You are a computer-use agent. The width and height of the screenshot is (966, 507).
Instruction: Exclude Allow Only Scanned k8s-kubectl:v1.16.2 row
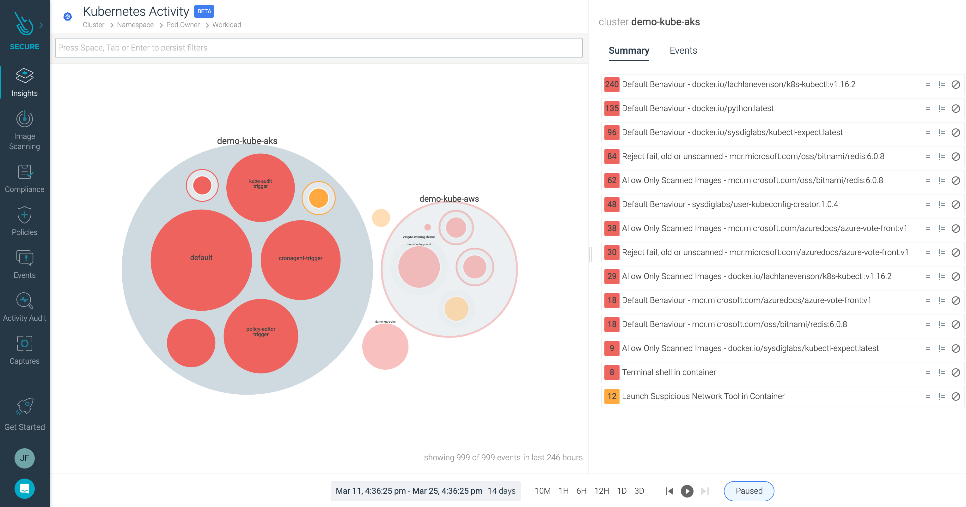point(956,276)
